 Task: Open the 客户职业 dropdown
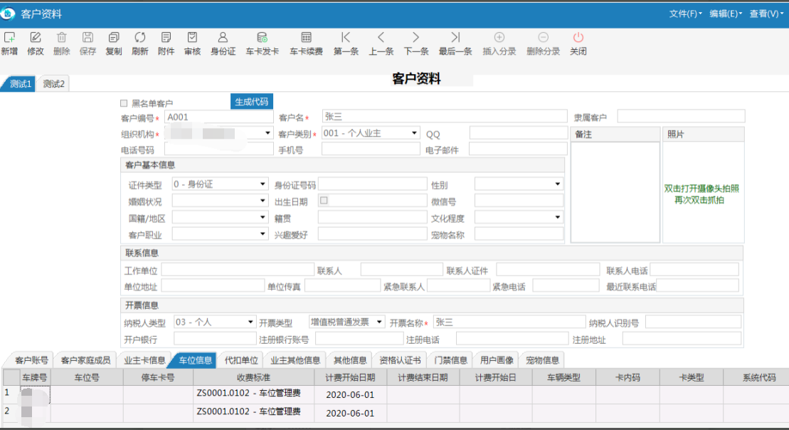[x=262, y=234]
